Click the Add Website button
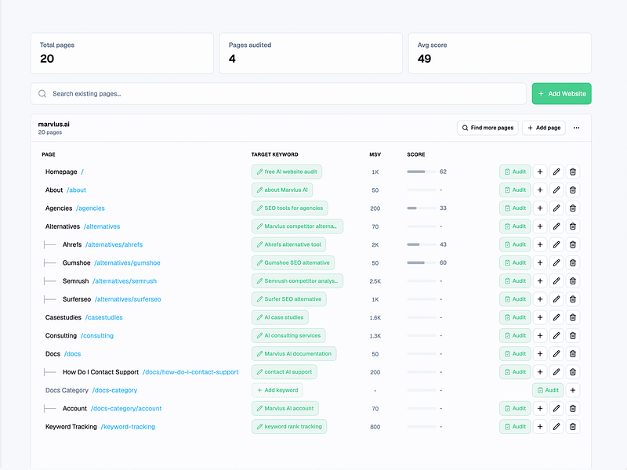This screenshot has width=627, height=470. (x=561, y=93)
